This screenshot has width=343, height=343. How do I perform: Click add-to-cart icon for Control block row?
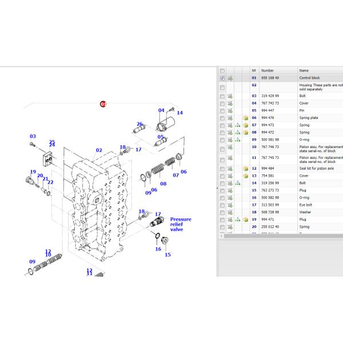pos(230,78)
